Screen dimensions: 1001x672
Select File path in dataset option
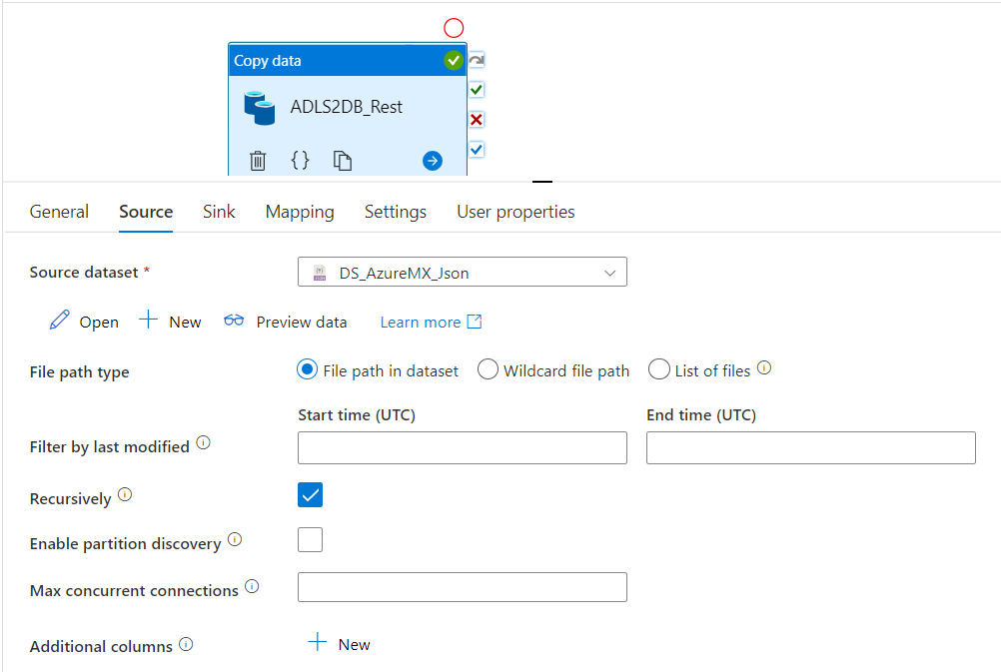307,369
